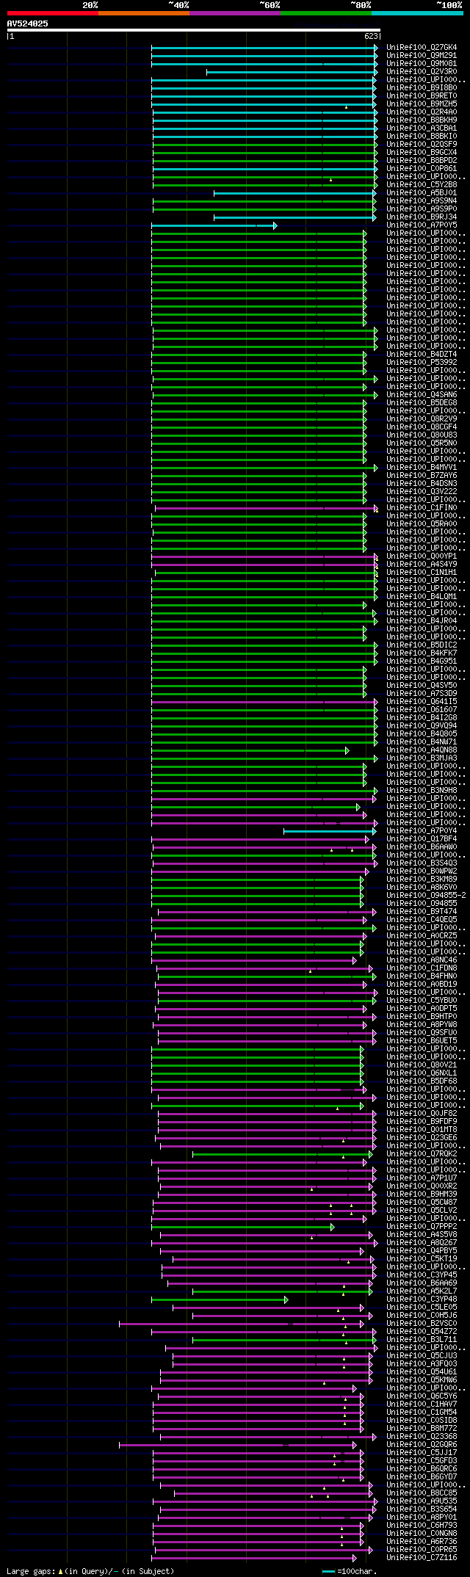This screenshot has height=1577, width=470.
Task: Click the purple alignment bar for C1FIN0
Action: point(267,508)
